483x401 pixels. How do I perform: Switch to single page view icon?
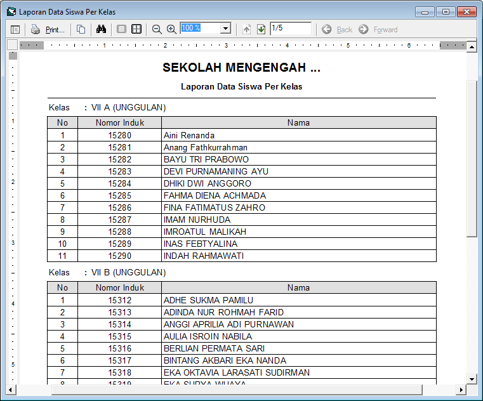coord(121,30)
